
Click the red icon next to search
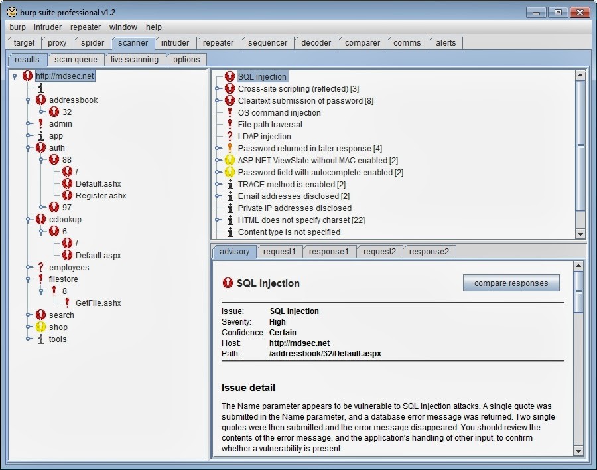[40, 315]
